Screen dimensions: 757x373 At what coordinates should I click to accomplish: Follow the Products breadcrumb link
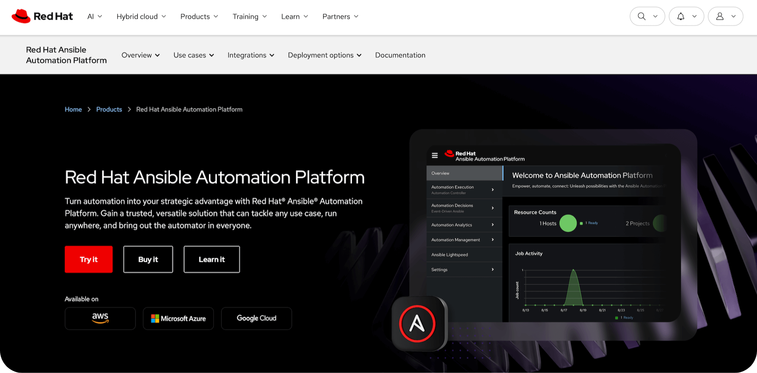coord(109,109)
